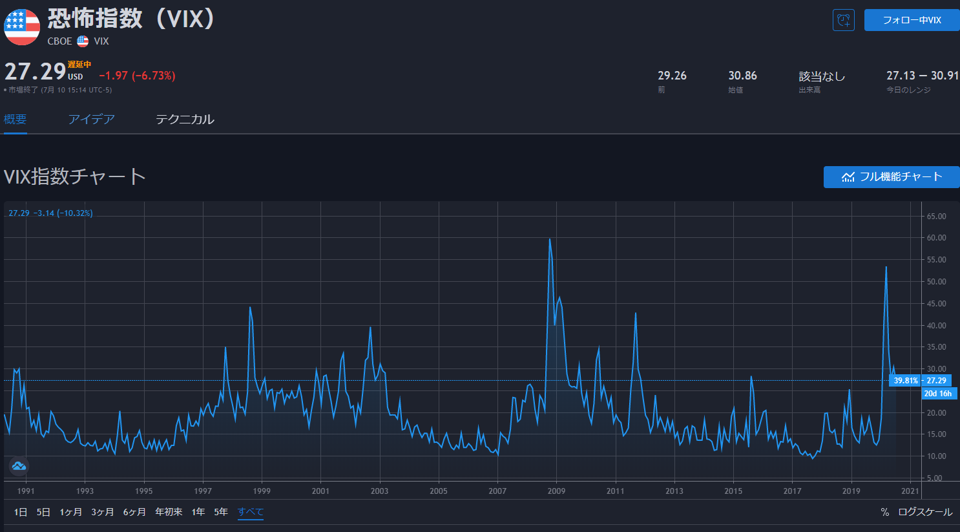960x532 pixels.
Task: Click the alarm clock alert icon
Action: [843, 20]
